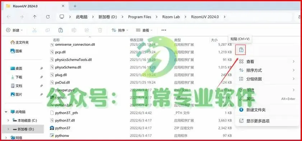
Task: Select pcp.dll file
Action: click(60, 52)
